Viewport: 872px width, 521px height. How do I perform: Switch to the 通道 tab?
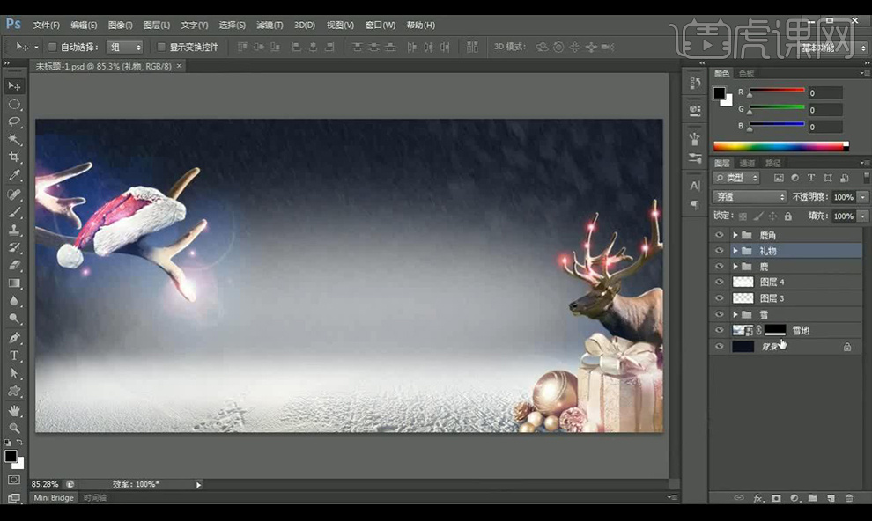(747, 163)
